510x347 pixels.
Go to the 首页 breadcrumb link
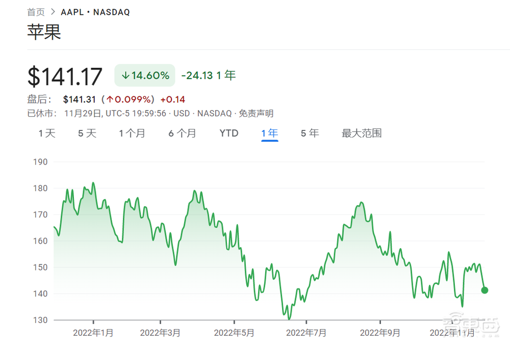pyautogui.click(x=36, y=12)
